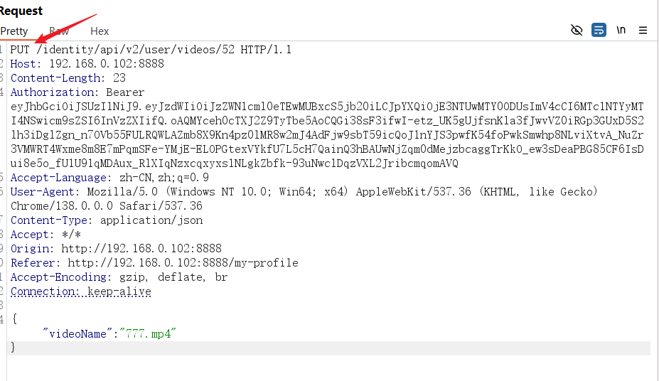Screen dimensions: 659x381
Task: Click the Authorization header name
Action: pyautogui.click(x=52, y=92)
